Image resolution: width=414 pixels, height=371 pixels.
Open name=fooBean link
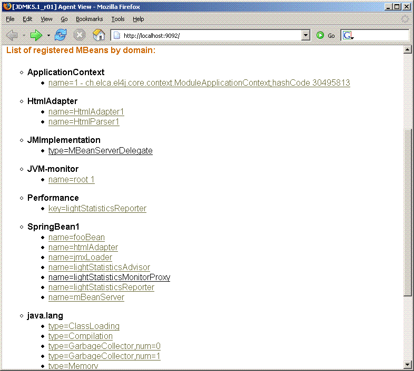click(x=76, y=238)
